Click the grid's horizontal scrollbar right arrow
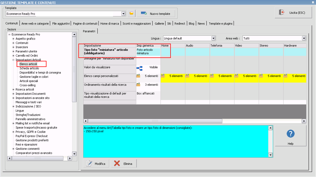This screenshot has height=177, width=316. [x=304, y=121]
